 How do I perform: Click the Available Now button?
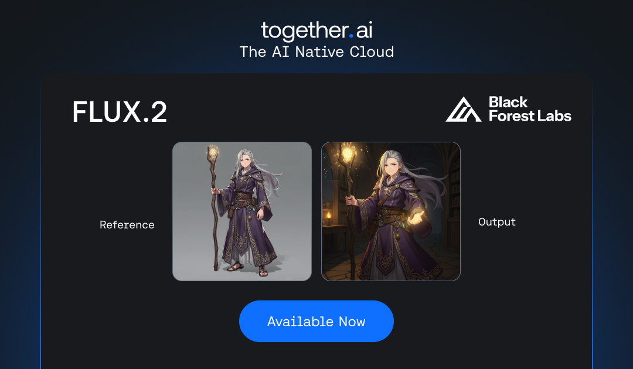point(316,321)
